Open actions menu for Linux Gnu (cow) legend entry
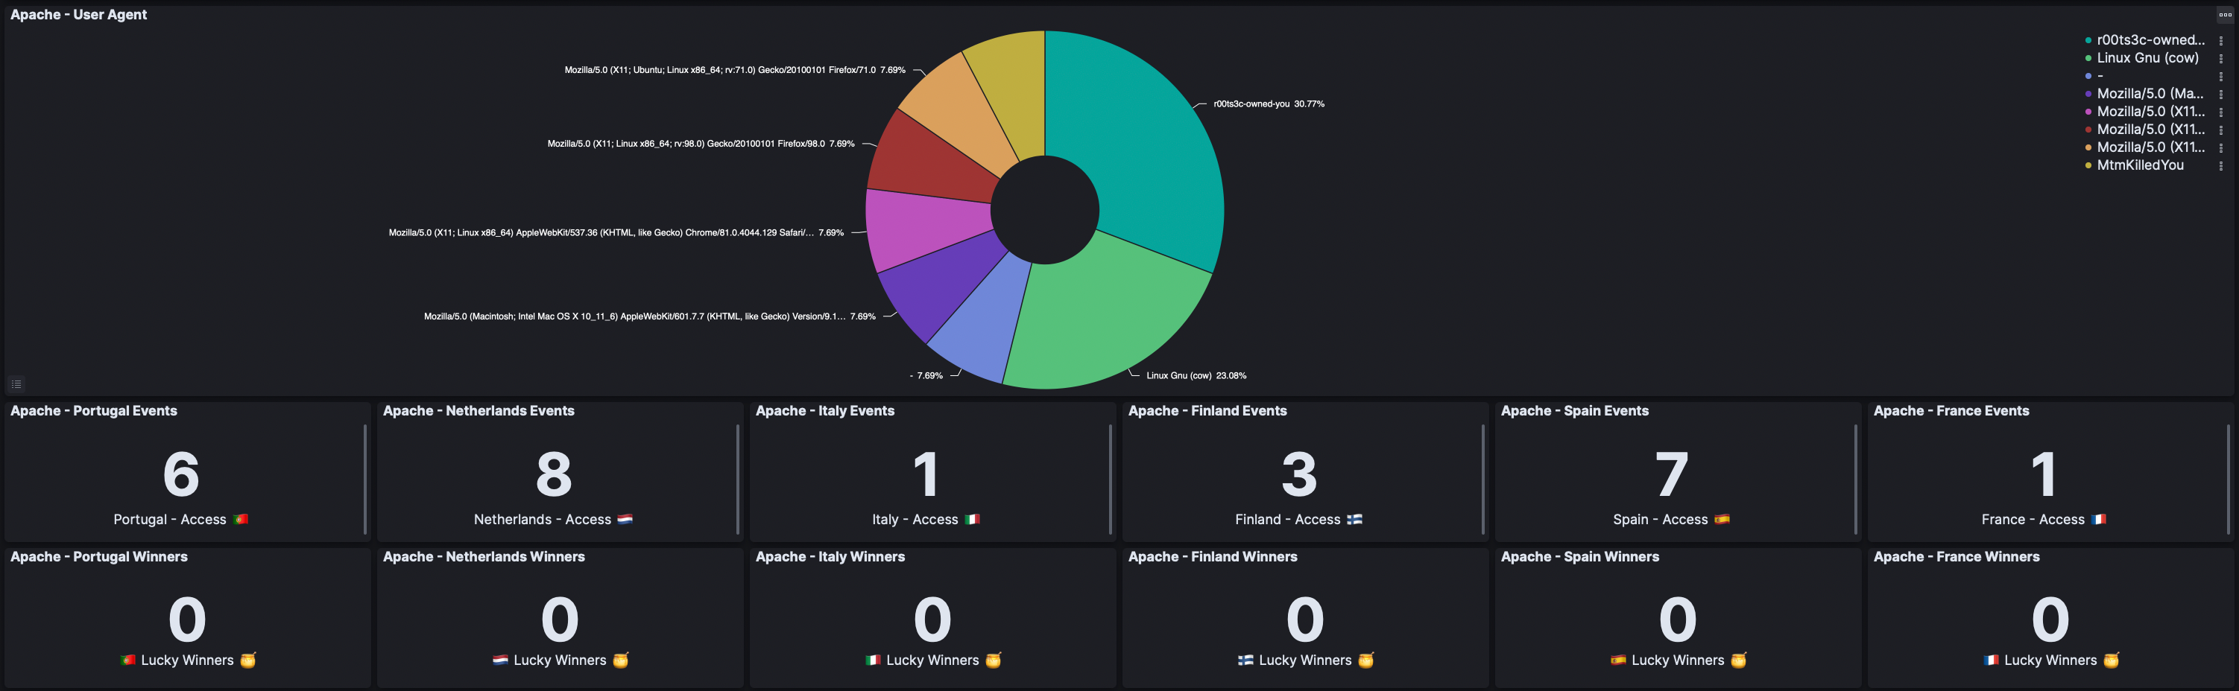 click(2221, 58)
